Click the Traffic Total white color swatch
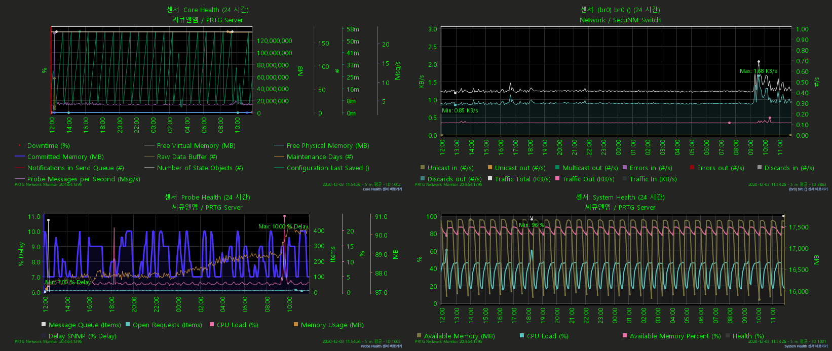 pos(490,179)
